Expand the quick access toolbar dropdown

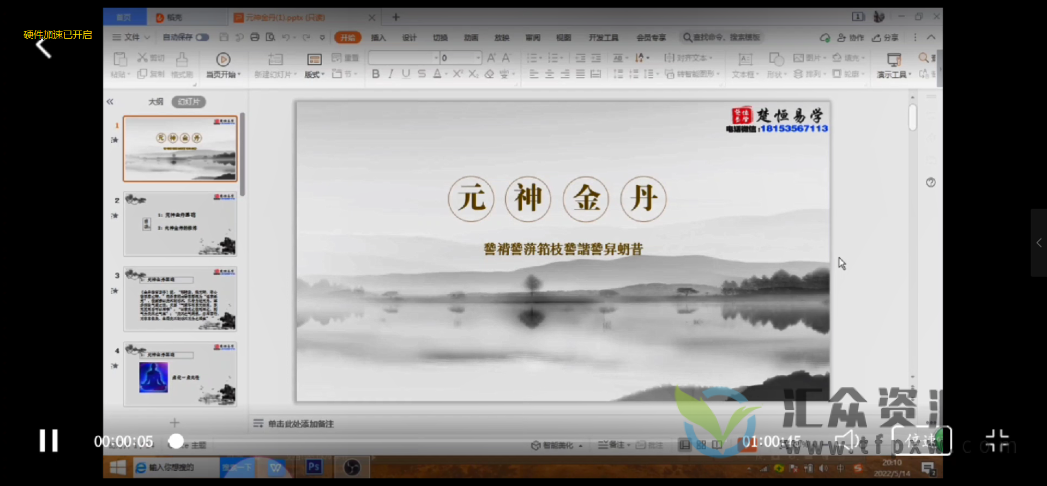pyautogui.click(x=322, y=38)
